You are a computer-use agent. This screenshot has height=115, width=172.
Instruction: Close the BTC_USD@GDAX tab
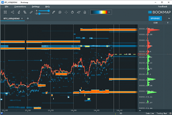[x=22, y=18]
